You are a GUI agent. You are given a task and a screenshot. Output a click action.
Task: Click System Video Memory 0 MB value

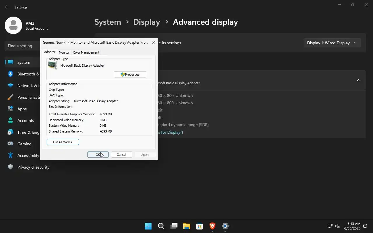click(103, 126)
